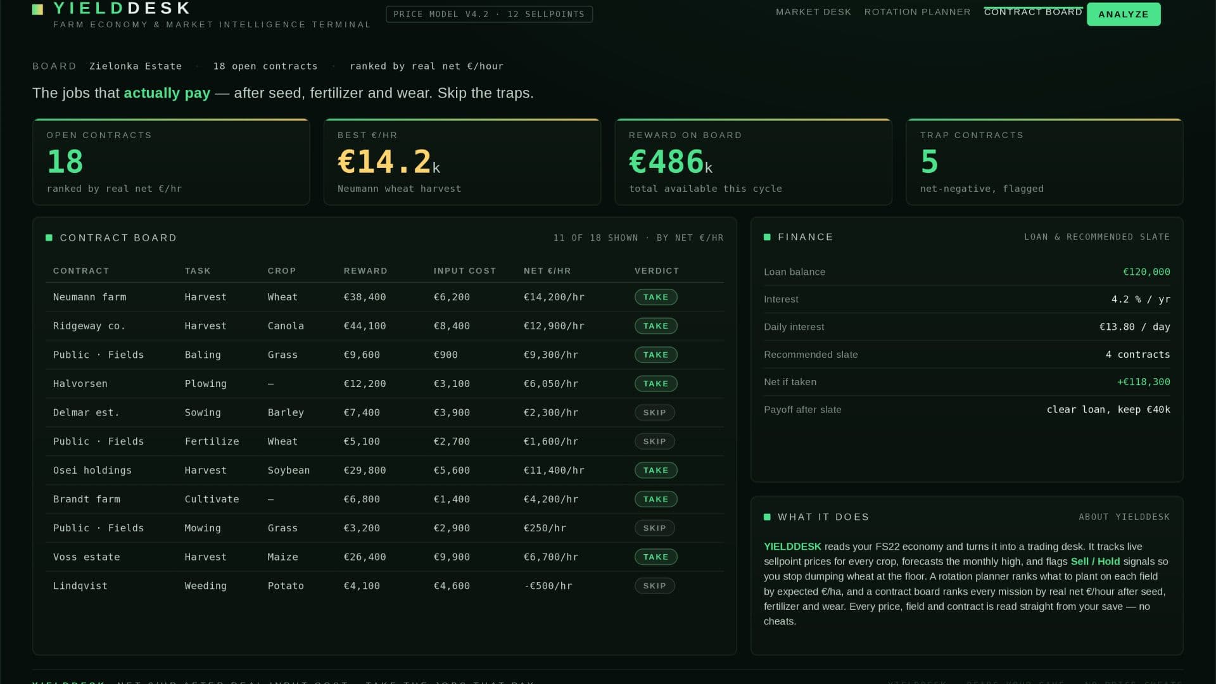Click TAKE verdict for Voss estate
This screenshot has height=684, width=1216.
pos(655,557)
